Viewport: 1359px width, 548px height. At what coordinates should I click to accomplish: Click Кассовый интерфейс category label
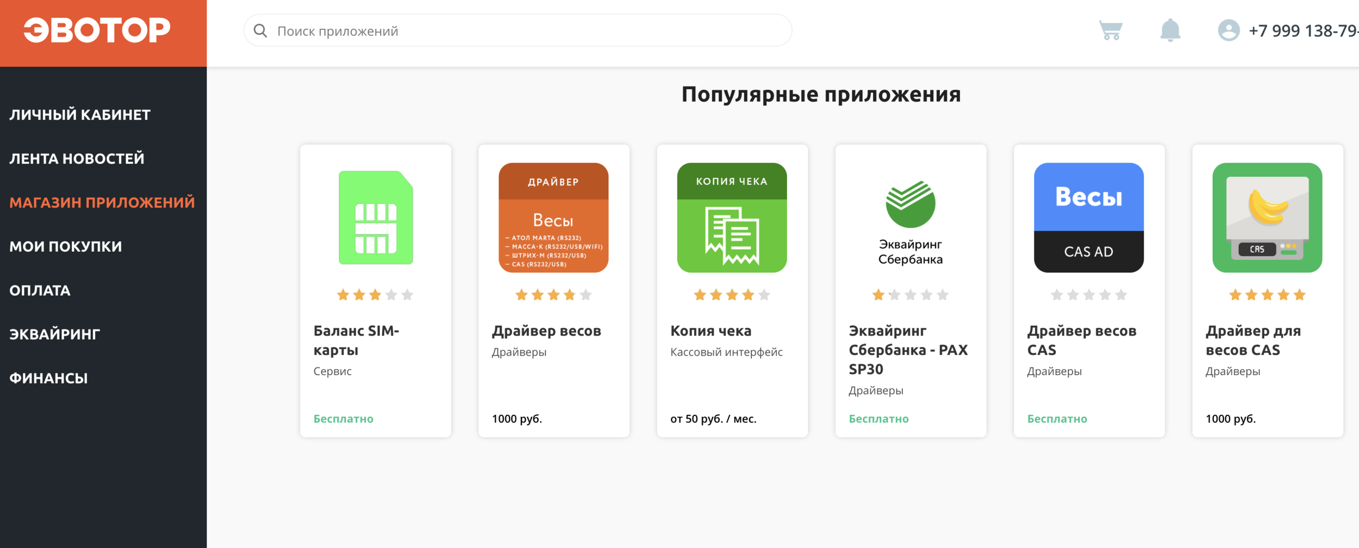pos(726,352)
